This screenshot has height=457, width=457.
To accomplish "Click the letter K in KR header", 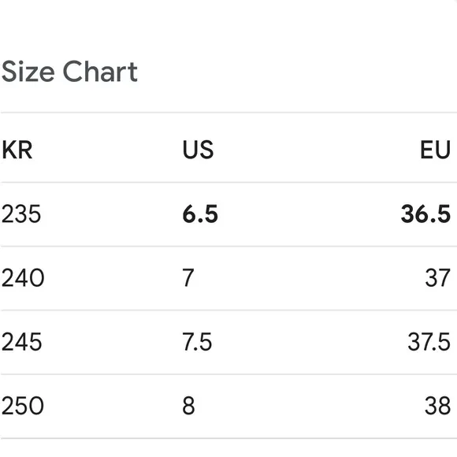I will tap(9, 150).
